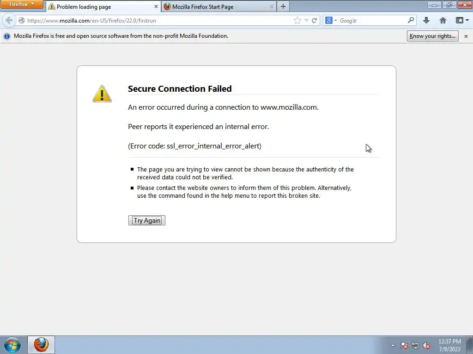Open the network tray icon
The width and height of the screenshot is (473, 354).
coord(415,345)
